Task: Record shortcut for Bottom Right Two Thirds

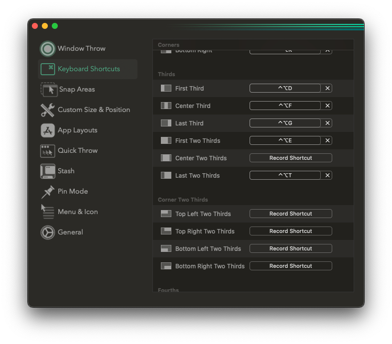Action: (290, 266)
